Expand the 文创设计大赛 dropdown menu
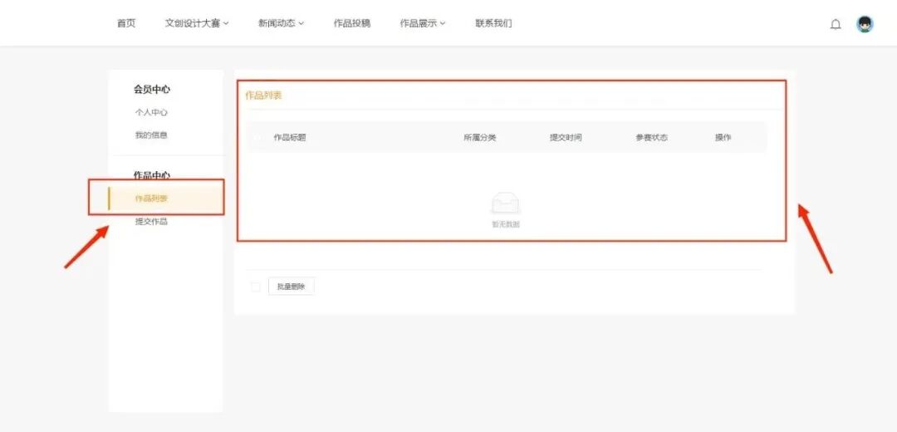Image resolution: width=897 pixels, height=432 pixels. pos(197,23)
